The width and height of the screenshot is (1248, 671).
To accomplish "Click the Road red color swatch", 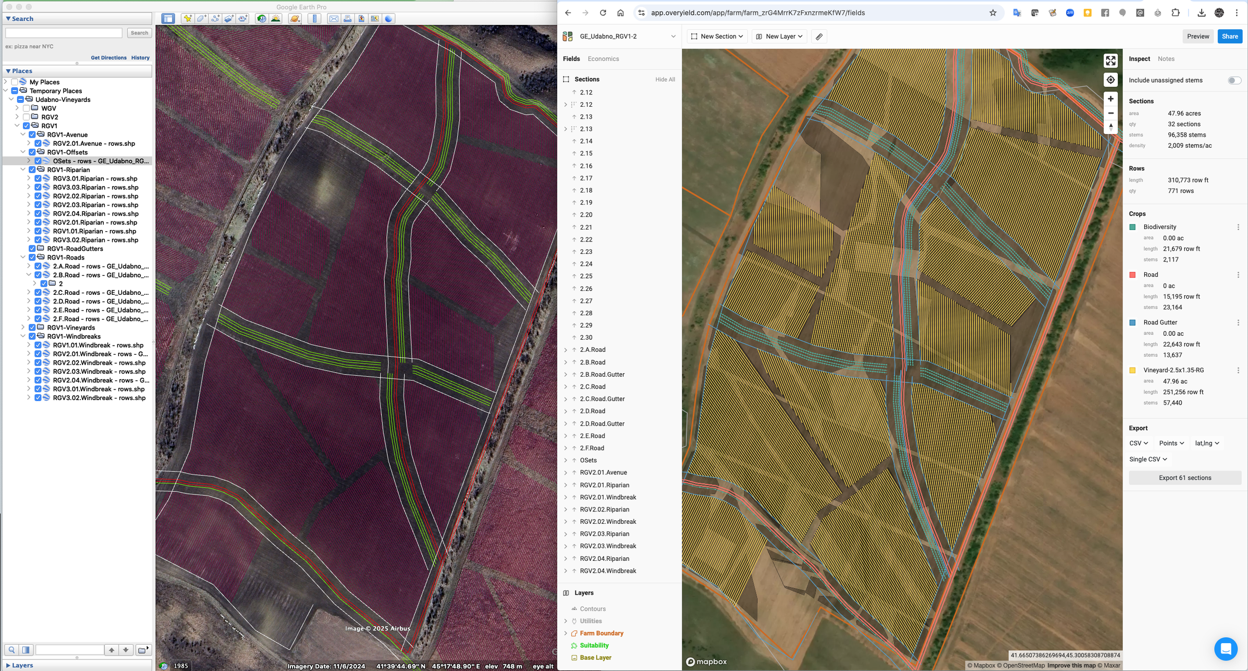I will pos(1132,275).
